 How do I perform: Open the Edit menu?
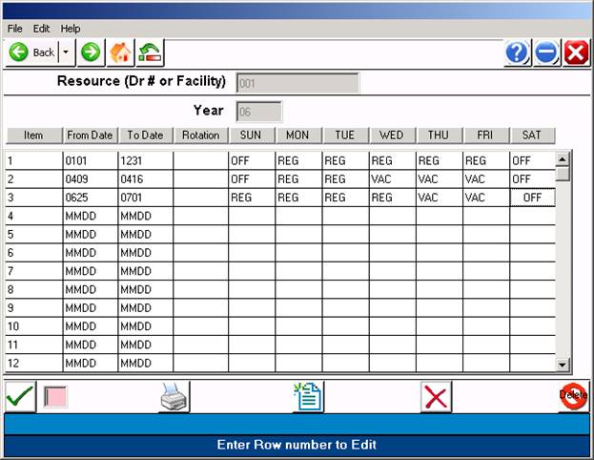coord(42,29)
